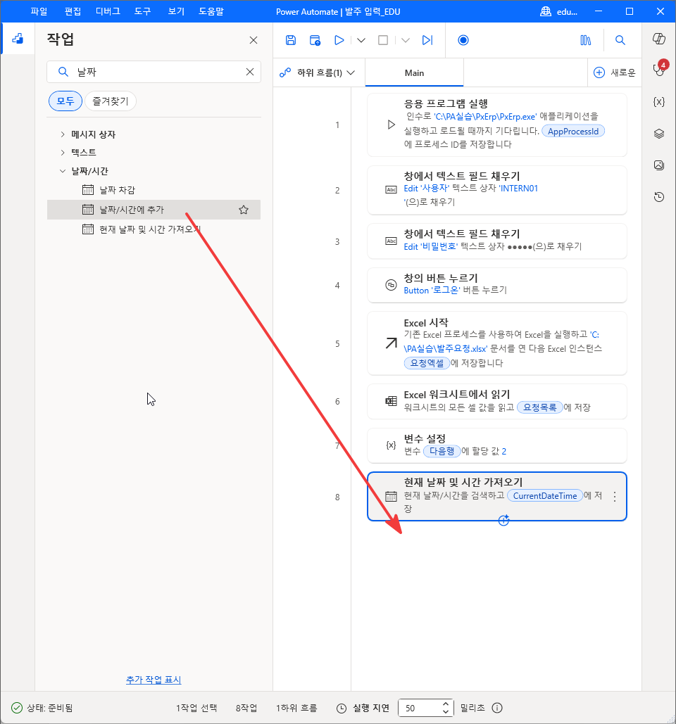Open the Images pane icon
This screenshot has height=724, width=676.
[659, 165]
